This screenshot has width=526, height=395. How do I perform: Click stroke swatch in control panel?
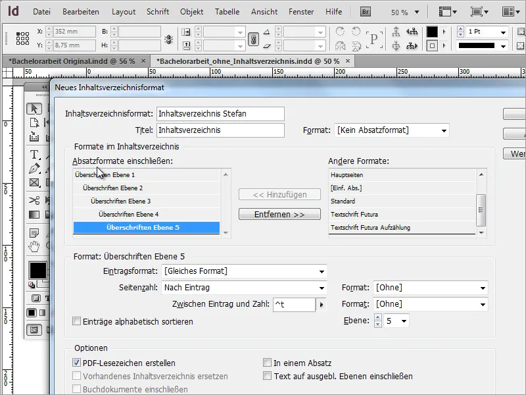pyautogui.click(x=432, y=45)
